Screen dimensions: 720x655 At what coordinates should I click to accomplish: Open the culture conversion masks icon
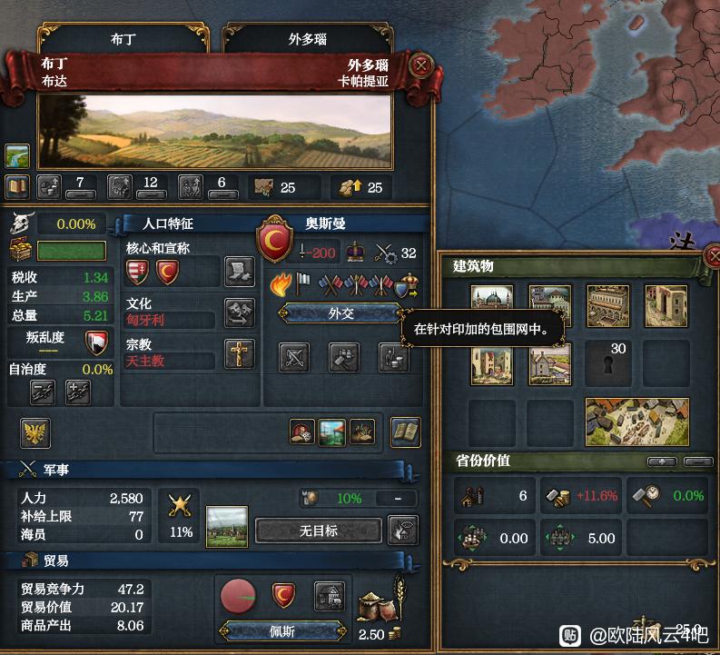click(239, 313)
